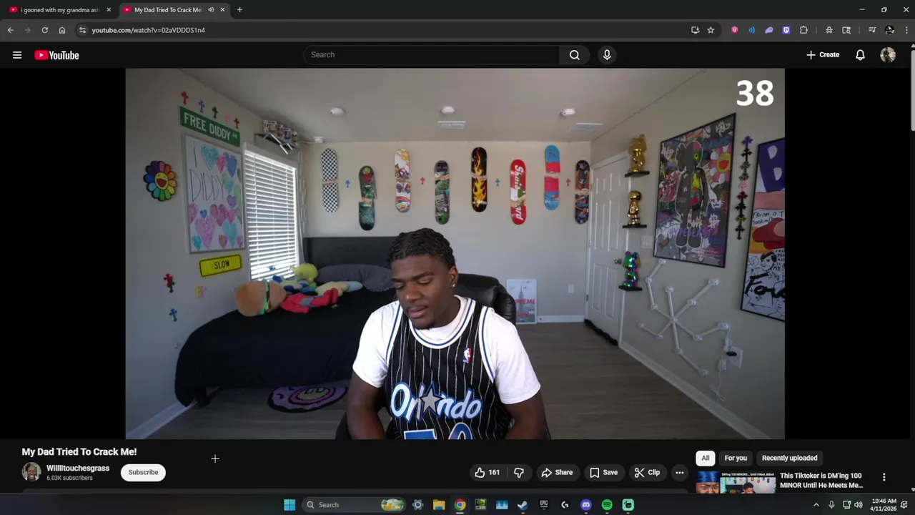This screenshot has height=515, width=915.
Task: Switch to 'i gooned with my grandma' tab
Action: pyautogui.click(x=60, y=10)
